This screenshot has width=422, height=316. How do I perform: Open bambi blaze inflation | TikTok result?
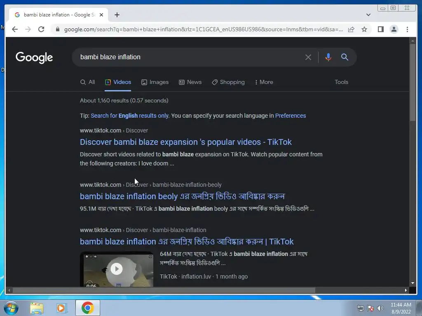coord(187,242)
